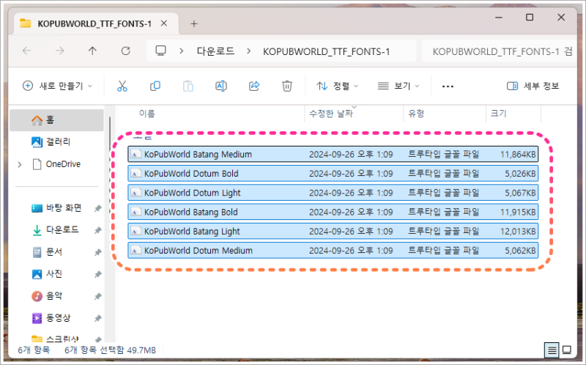Click the Cut scissors icon
Screen dimensions: 586x365
click(122, 86)
